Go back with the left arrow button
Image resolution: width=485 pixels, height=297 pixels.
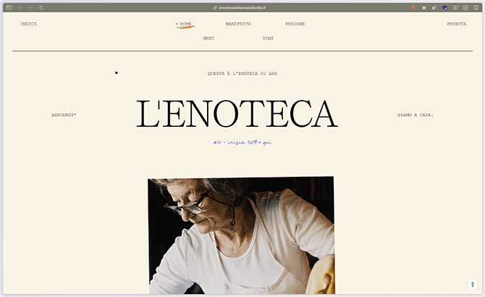(x=20, y=8)
